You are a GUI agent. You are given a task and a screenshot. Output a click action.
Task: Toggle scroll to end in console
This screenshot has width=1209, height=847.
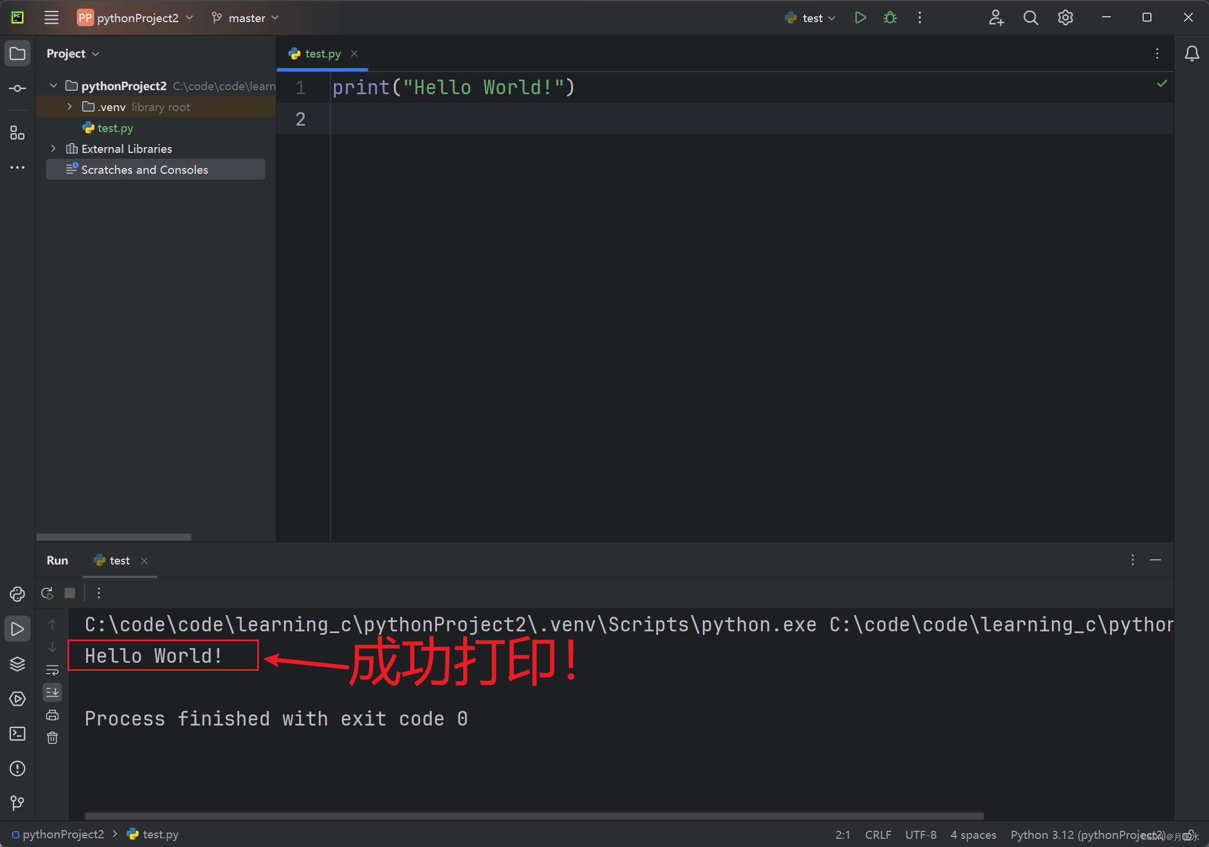(52, 692)
